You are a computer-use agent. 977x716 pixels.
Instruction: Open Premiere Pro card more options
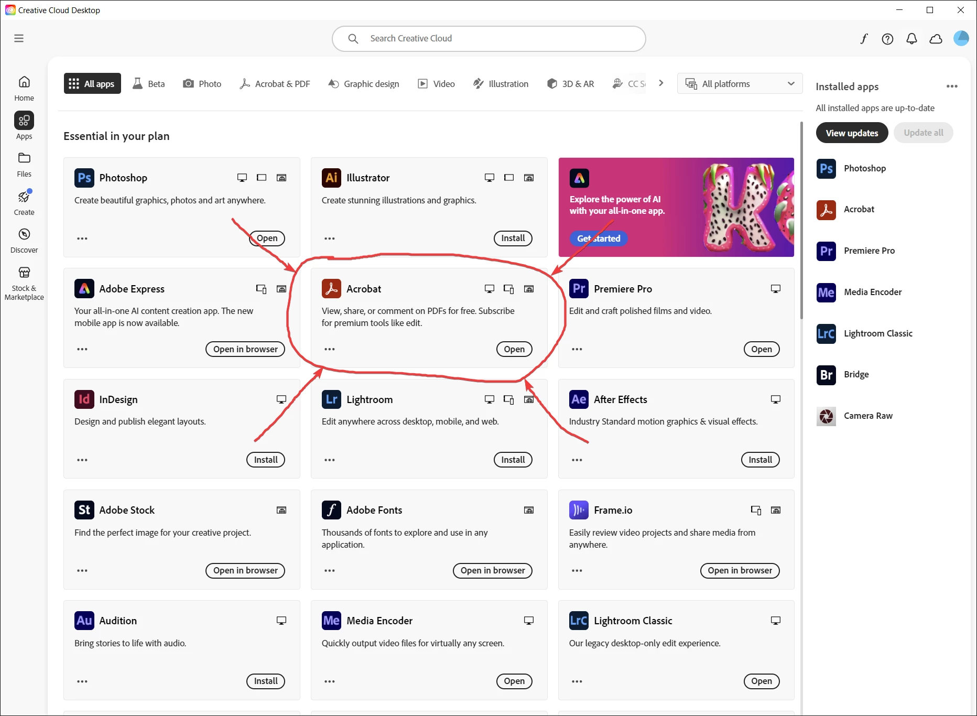click(x=577, y=349)
